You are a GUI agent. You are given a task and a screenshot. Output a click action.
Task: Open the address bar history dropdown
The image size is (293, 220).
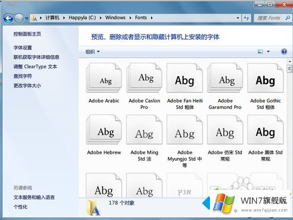238,18
